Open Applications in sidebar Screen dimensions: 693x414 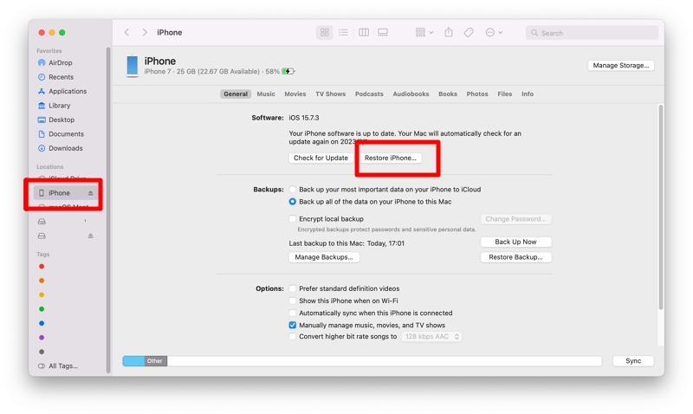pyautogui.click(x=68, y=91)
